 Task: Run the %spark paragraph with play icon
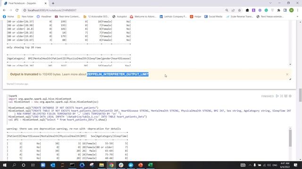277,96
